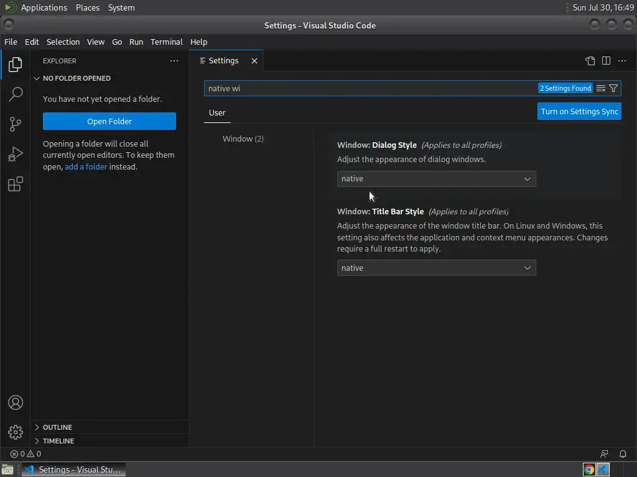Open the Places system menu
Viewport: 637px width, 477px height.
(88, 7)
